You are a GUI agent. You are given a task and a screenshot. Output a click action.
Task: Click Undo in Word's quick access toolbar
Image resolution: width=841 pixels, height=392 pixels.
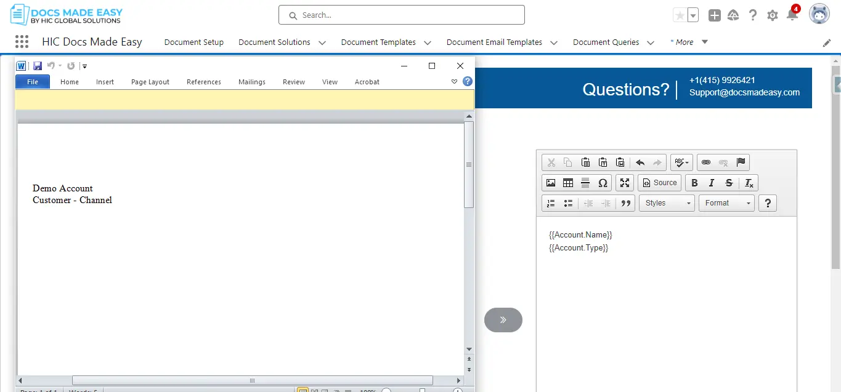(51, 66)
